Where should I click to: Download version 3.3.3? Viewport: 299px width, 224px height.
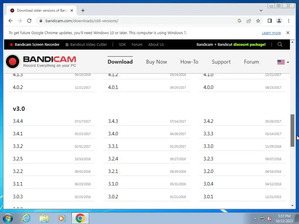242,134
